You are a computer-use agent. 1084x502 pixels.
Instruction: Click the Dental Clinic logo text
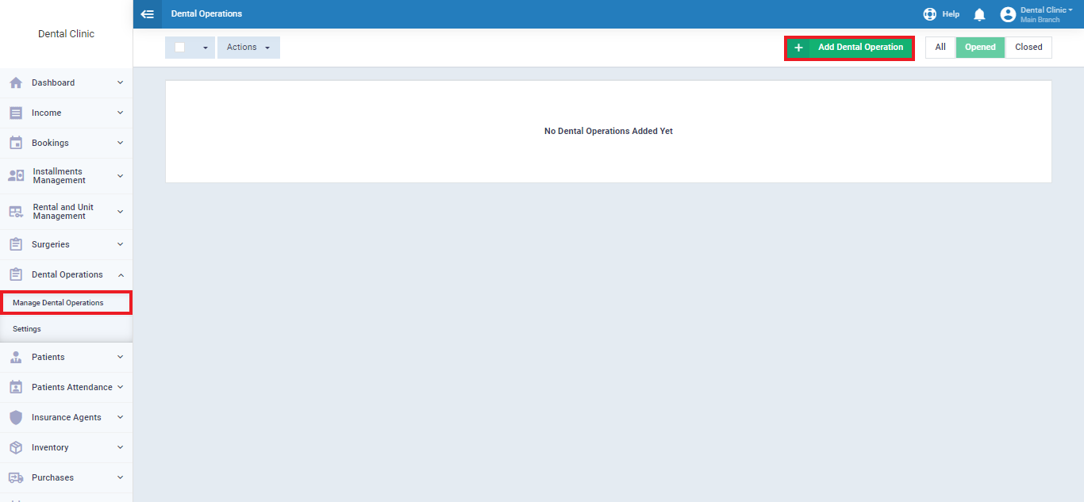(66, 34)
